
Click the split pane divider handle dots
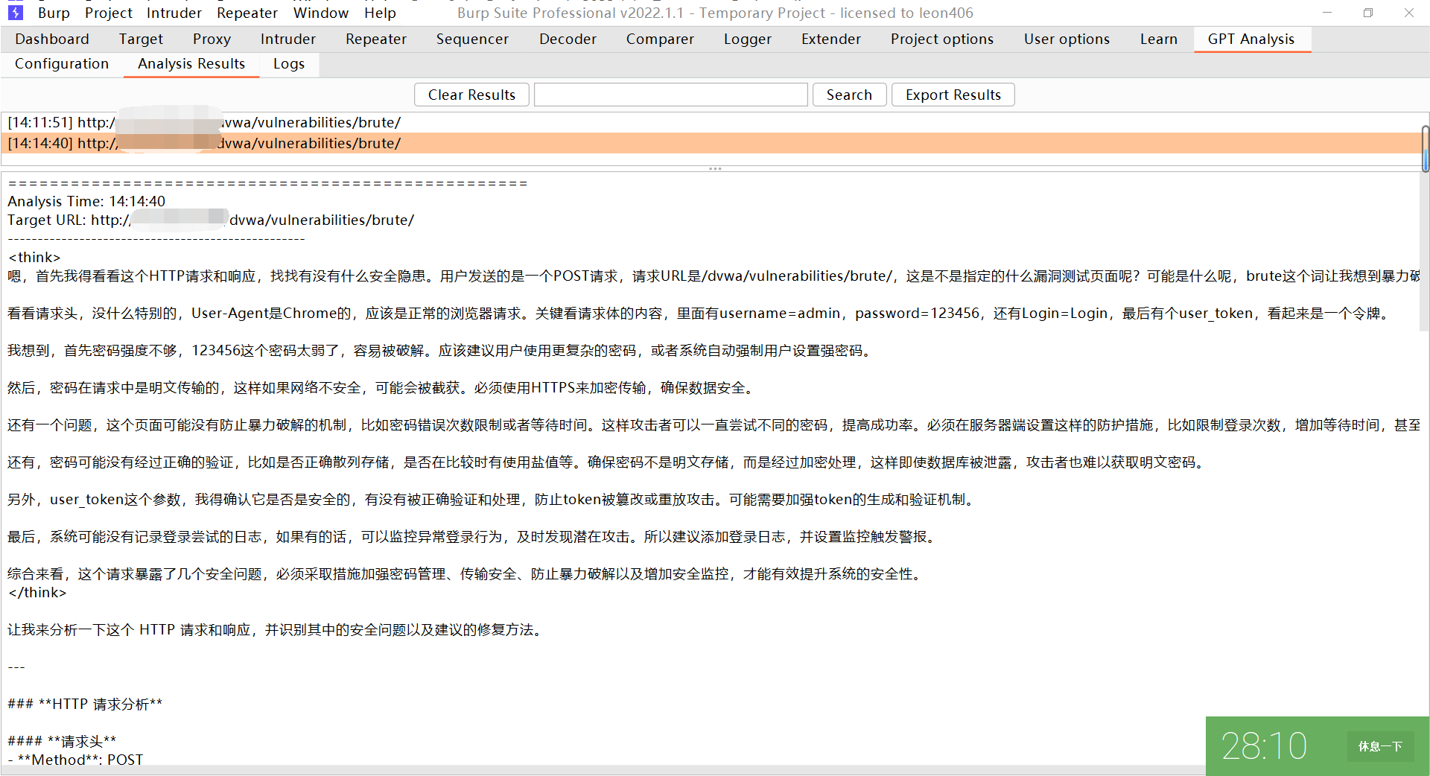(715, 169)
